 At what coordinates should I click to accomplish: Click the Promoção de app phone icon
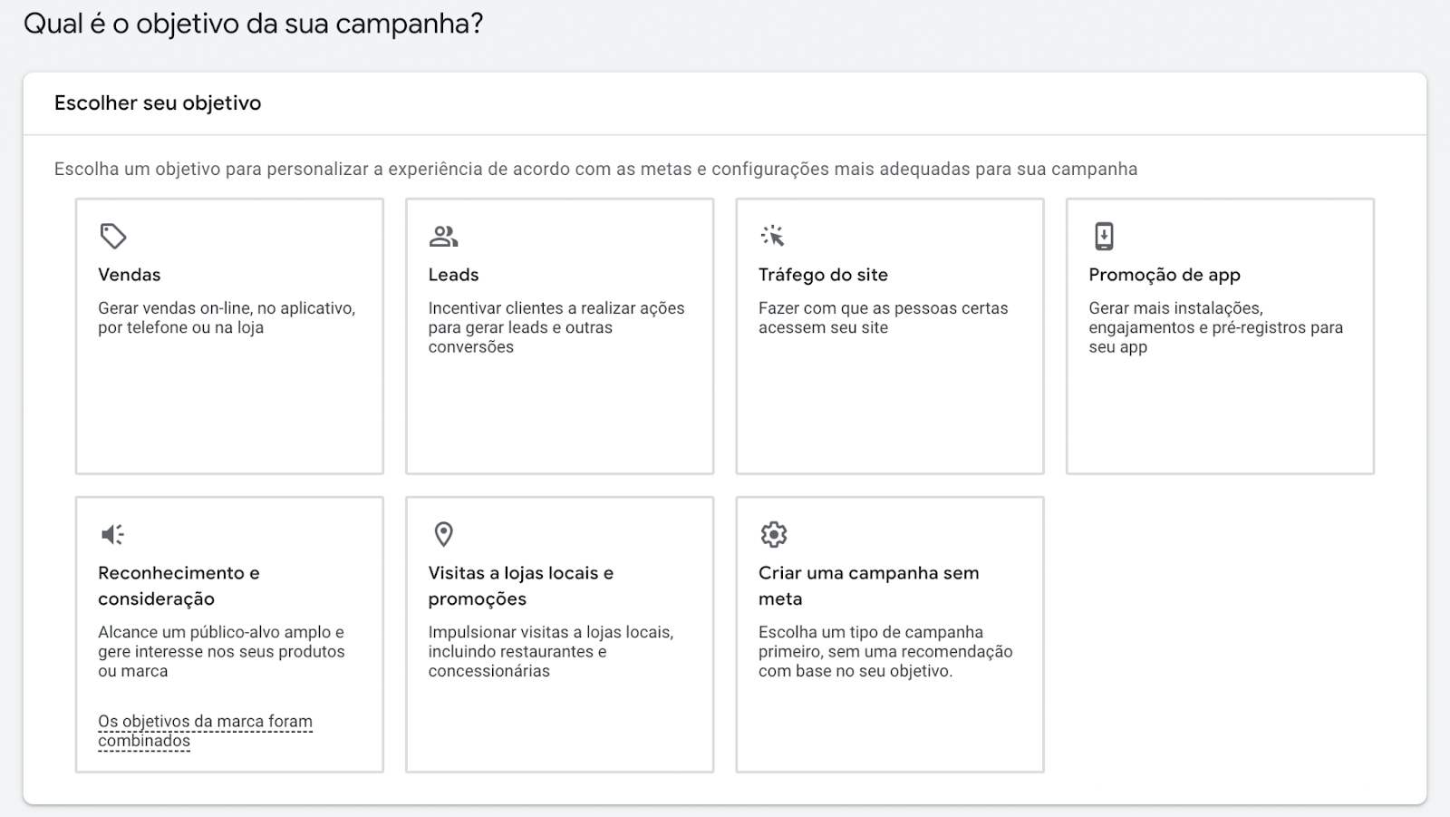(x=1104, y=237)
